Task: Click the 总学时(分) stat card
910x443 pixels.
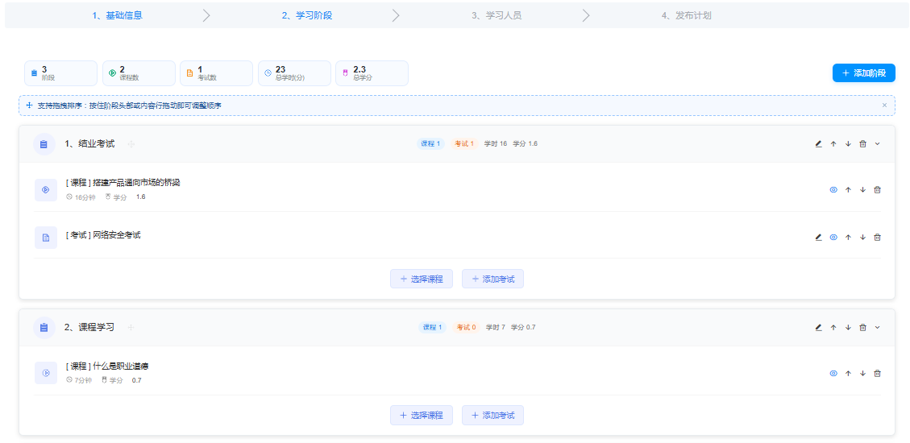Action: (294, 73)
